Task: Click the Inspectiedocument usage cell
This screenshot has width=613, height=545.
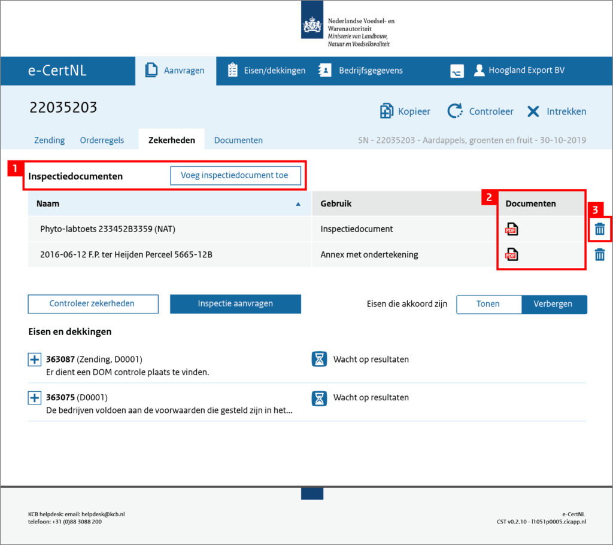Action: [357, 229]
